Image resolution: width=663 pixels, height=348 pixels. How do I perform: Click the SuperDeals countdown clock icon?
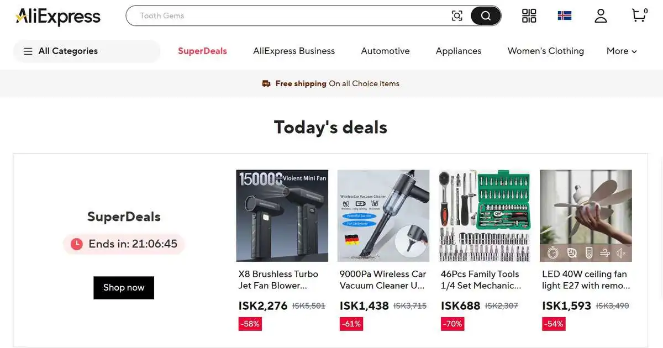[x=76, y=244]
